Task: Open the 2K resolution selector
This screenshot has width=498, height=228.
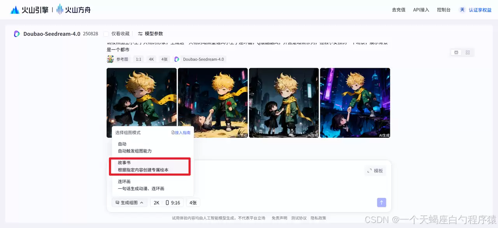Action: 156,203
